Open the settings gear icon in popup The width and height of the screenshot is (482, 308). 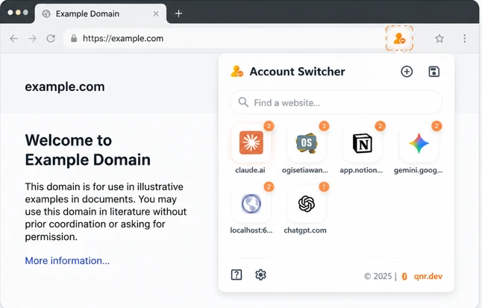pyautogui.click(x=260, y=274)
